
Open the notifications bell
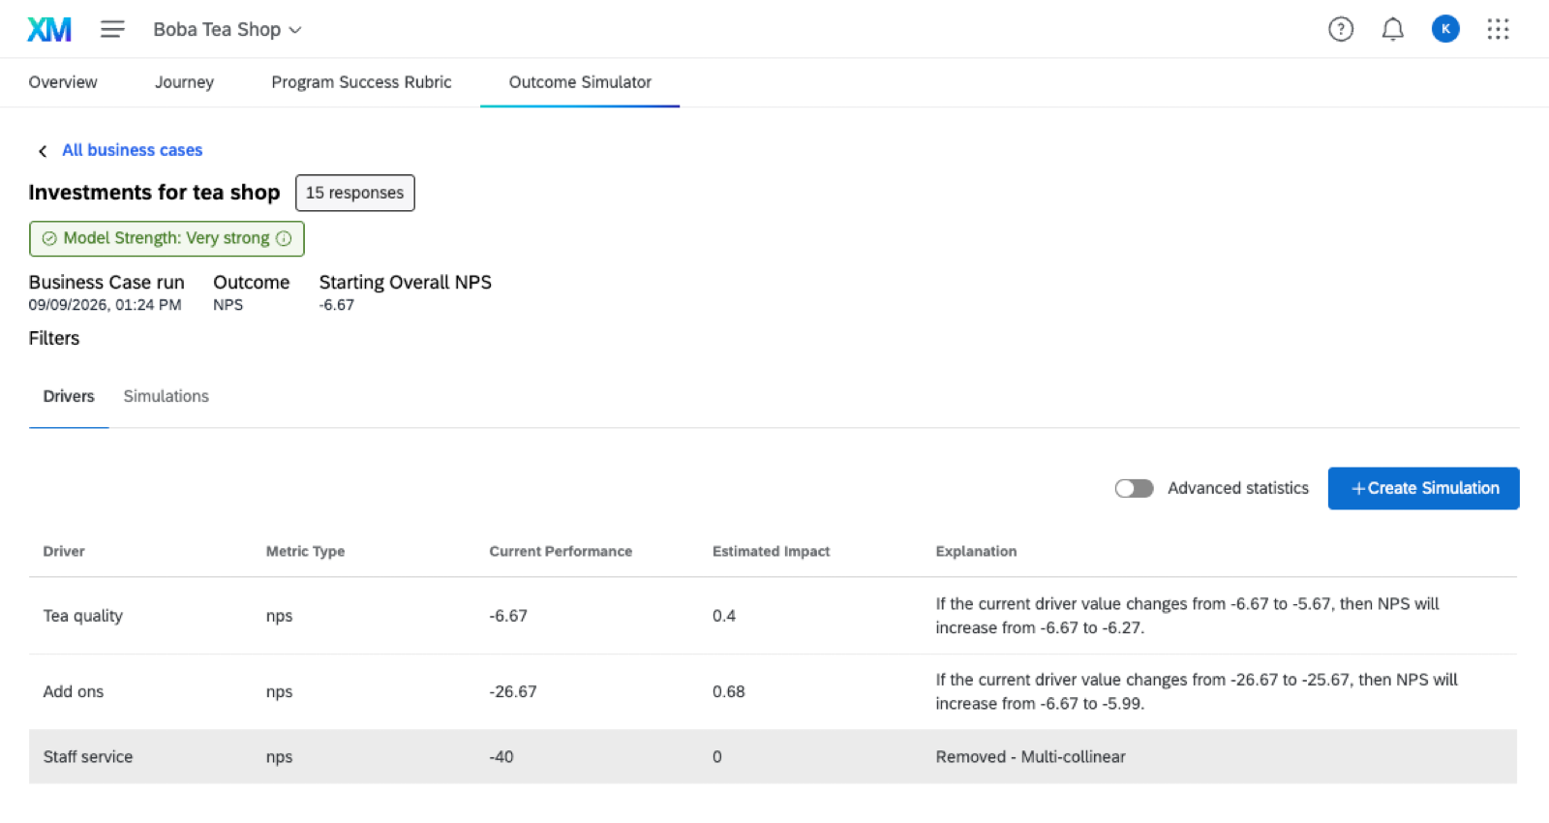pyautogui.click(x=1392, y=29)
